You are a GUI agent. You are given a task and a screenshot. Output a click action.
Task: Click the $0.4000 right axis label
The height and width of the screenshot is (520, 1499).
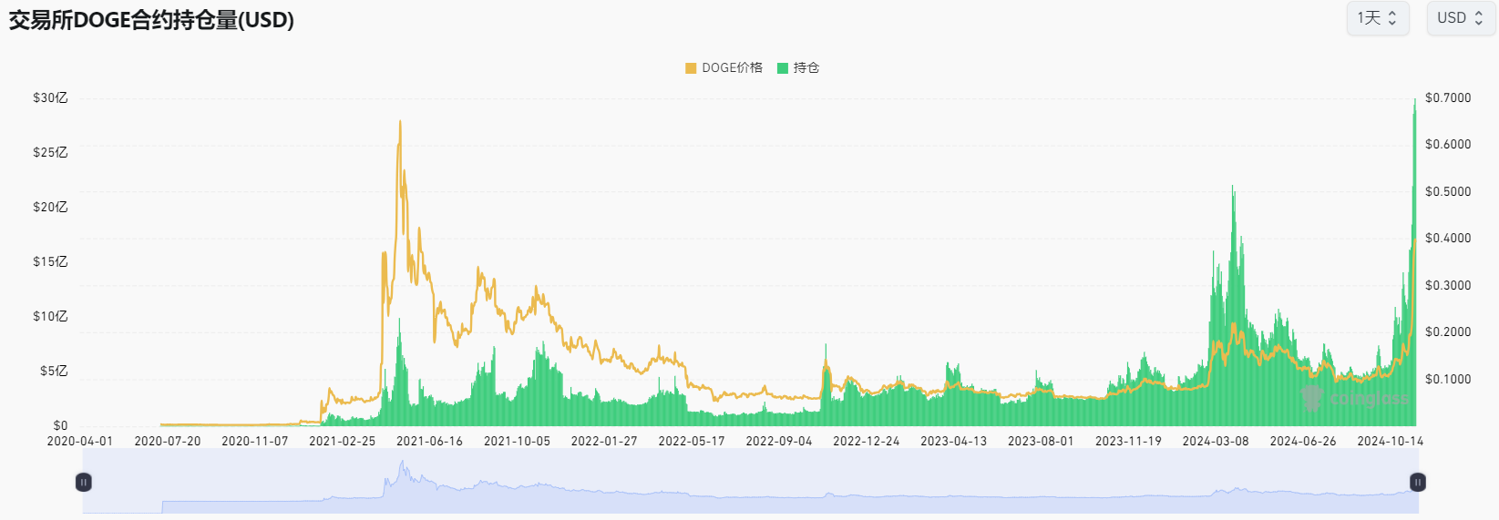tap(1448, 238)
